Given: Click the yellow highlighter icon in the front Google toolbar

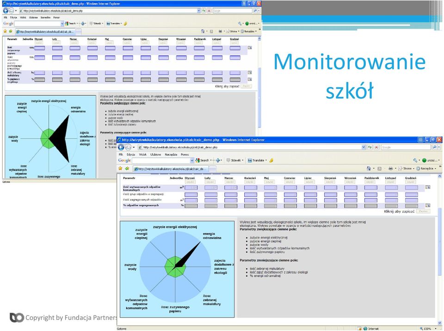Looking at the screenshot, I should pyautogui.click(x=271, y=160).
